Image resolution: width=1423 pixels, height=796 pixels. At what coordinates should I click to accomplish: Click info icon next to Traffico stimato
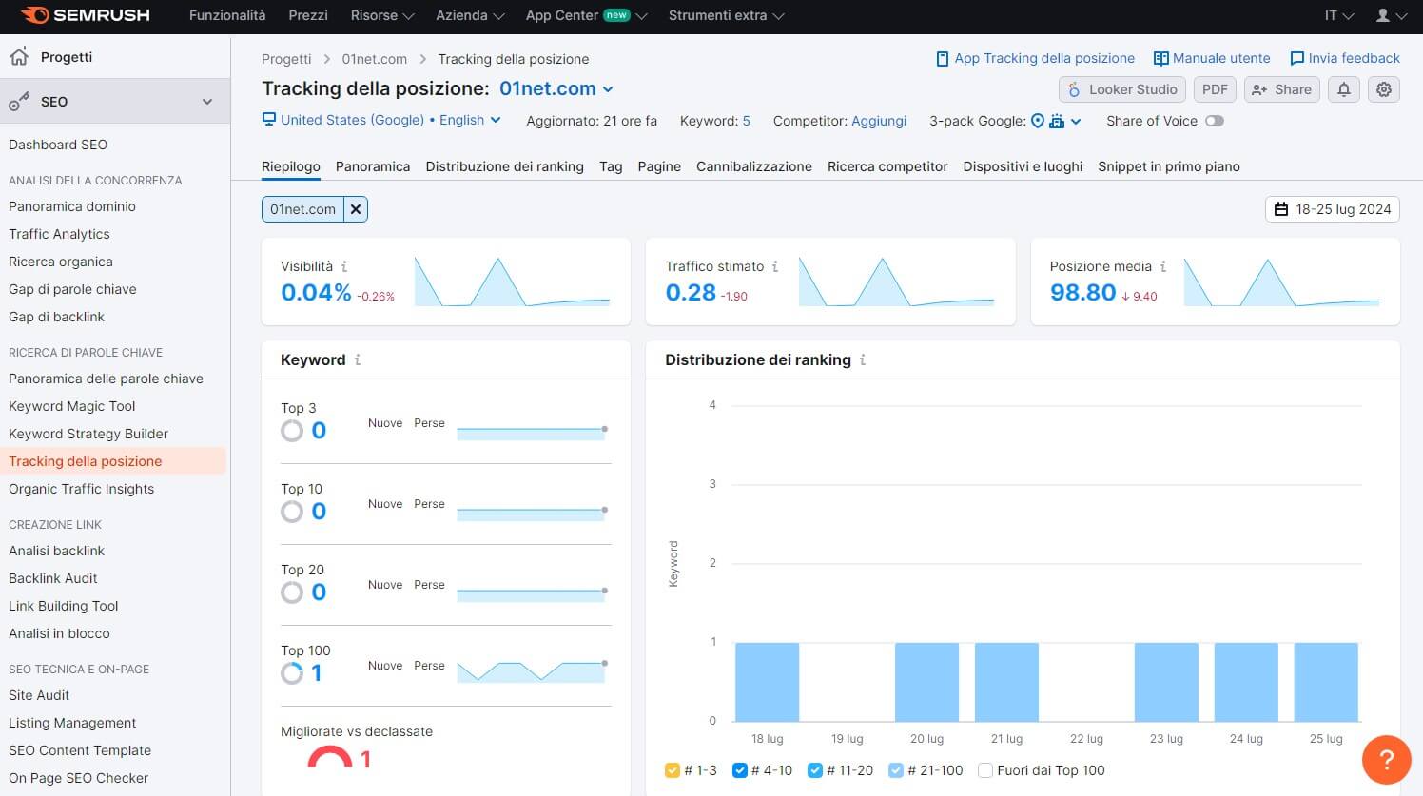(775, 266)
